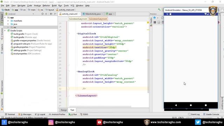Click the layout breadcrumb in navigation bar

click(50, 10)
